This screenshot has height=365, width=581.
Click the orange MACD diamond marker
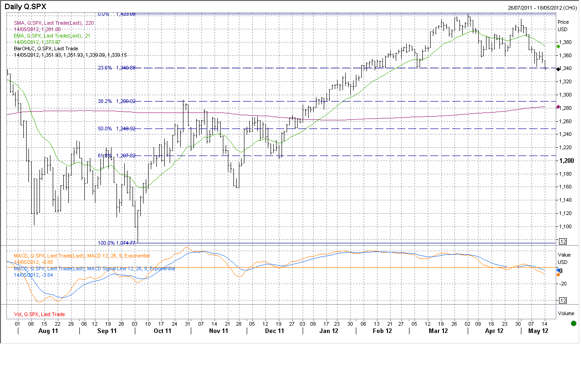coord(558,274)
